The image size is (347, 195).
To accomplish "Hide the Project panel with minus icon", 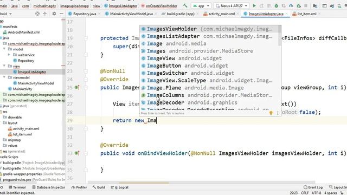I will pos(61,14).
